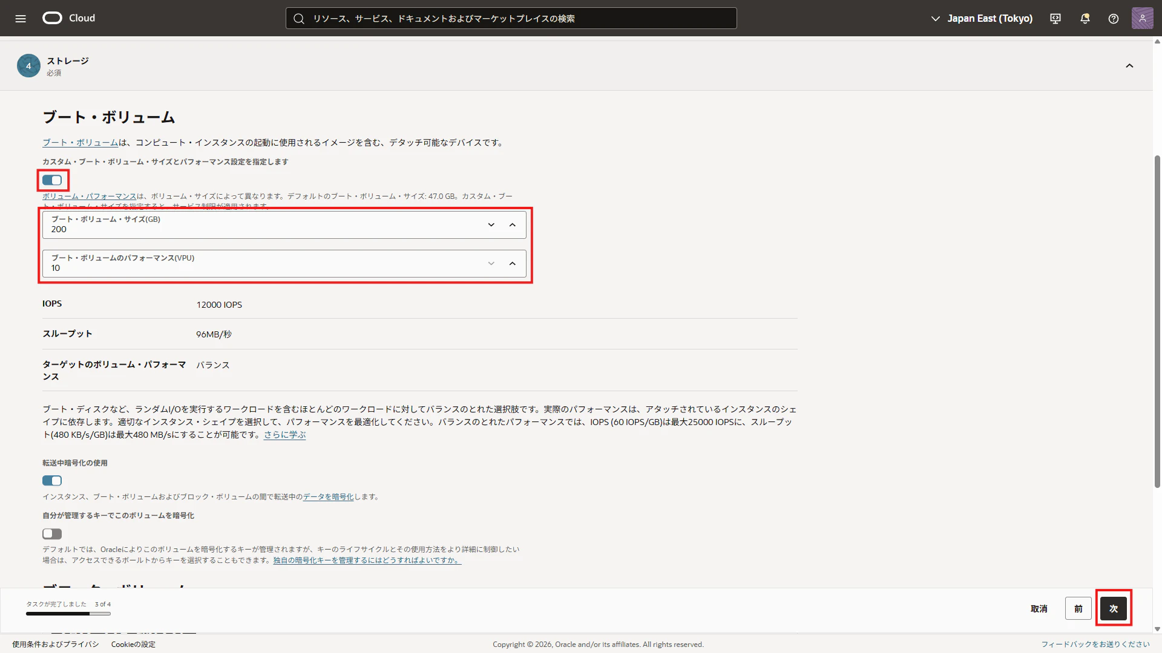Enable encrypting volume with own key
The image size is (1162, 653).
pos(52,534)
